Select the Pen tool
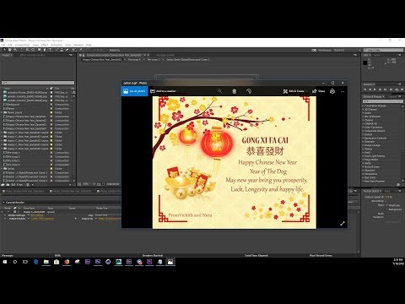 (x=45, y=50)
